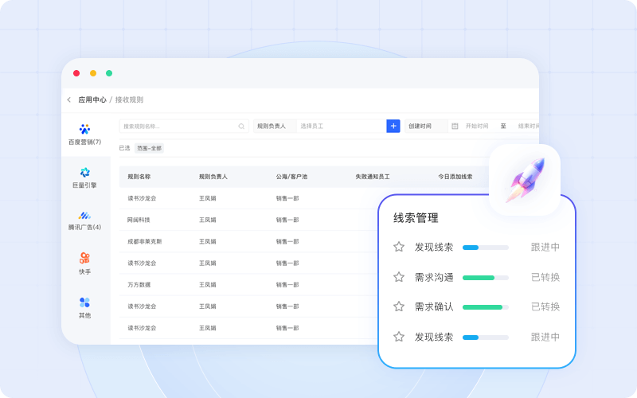
Task: Select the 巨量引擎 sidebar icon
Action: [x=84, y=172]
